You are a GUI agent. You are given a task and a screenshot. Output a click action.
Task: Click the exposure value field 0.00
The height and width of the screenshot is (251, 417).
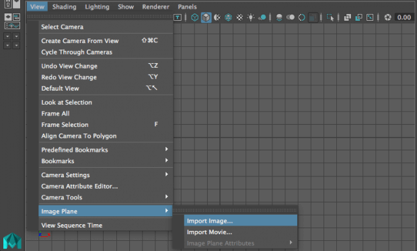(404, 17)
